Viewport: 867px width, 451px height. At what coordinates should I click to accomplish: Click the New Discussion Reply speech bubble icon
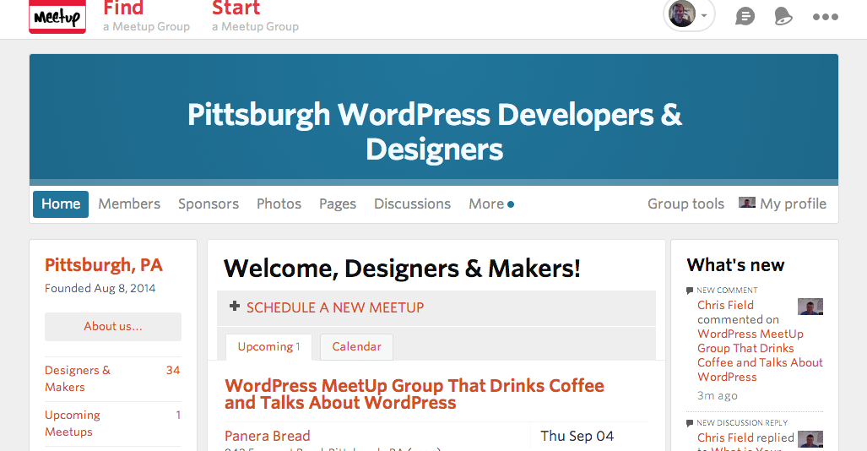coord(690,423)
